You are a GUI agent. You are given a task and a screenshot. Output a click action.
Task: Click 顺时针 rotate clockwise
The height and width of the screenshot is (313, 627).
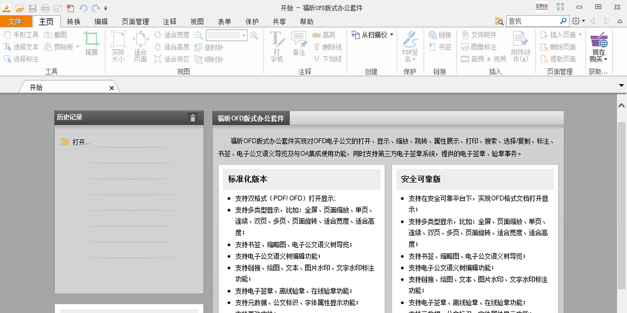pyautogui.click(x=209, y=59)
